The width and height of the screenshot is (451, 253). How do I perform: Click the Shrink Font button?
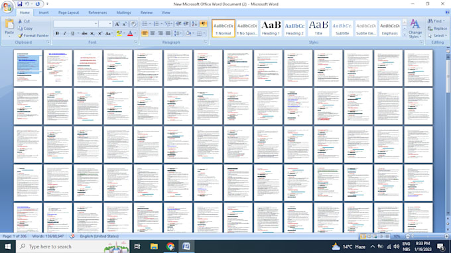[125, 24]
